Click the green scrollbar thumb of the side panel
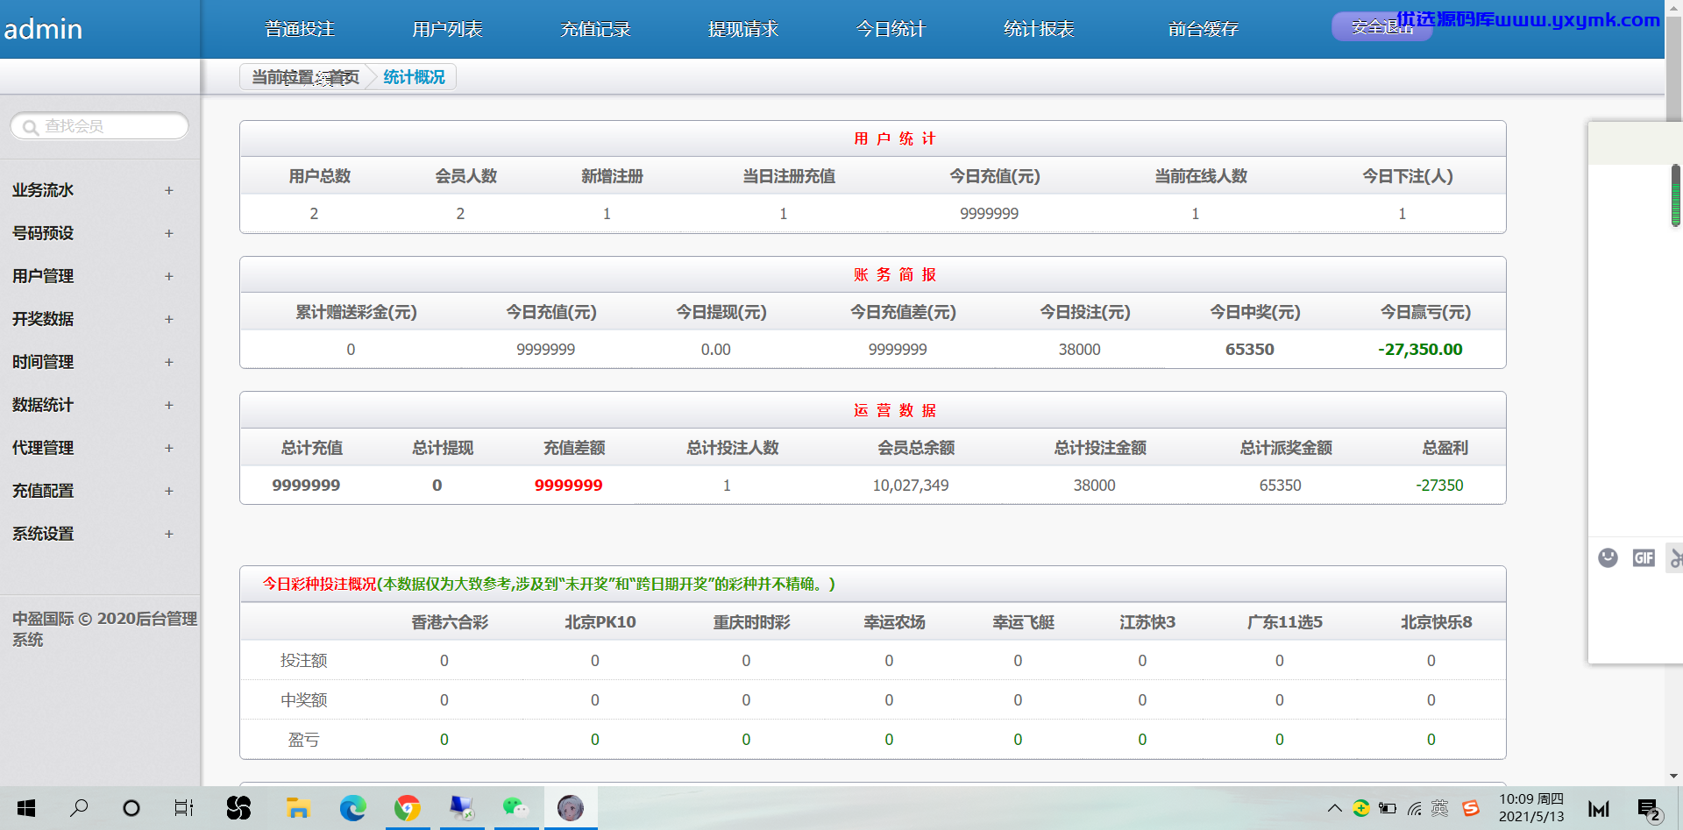 pos(1675,195)
